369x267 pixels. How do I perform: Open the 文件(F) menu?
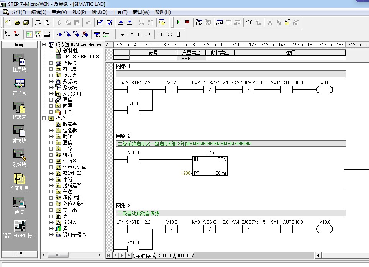point(19,12)
